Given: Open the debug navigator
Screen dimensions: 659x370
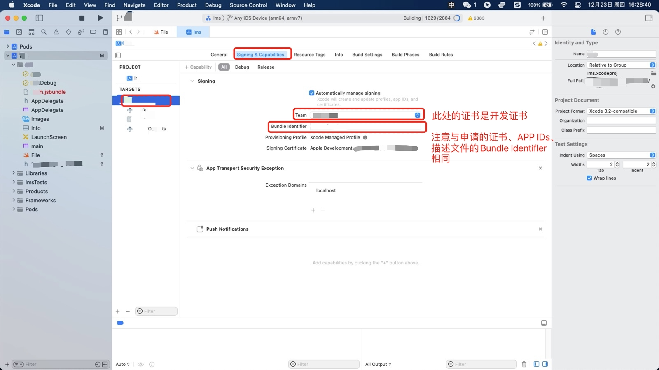Looking at the screenshot, I should [81, 32].
